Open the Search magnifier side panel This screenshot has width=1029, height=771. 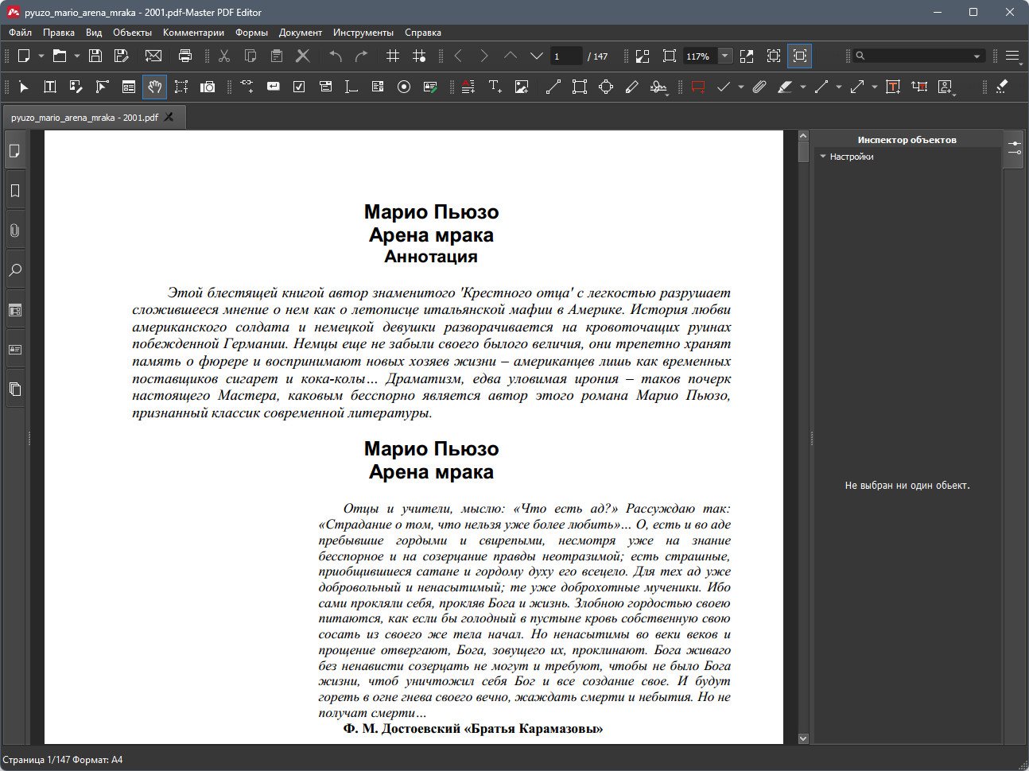point(14,270)
